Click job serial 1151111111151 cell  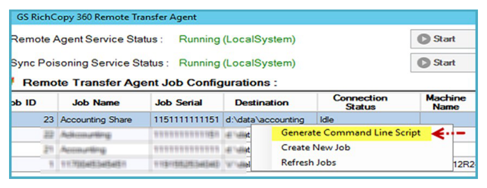[187, 120]
